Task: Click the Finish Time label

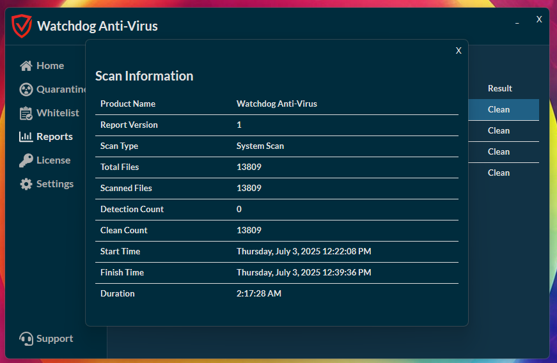Action: click(x=122, y=272)
